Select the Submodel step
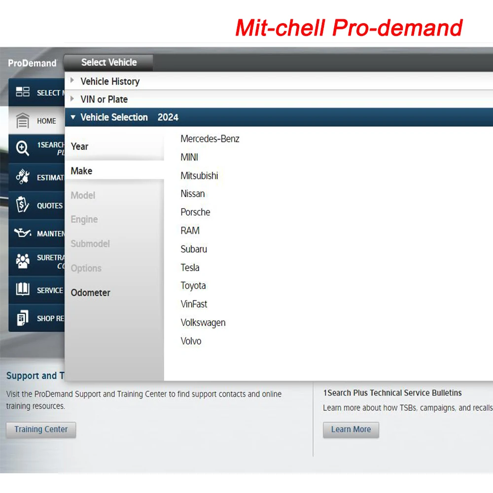This screenshot has height=493, width=493. (x=90, y=244)
